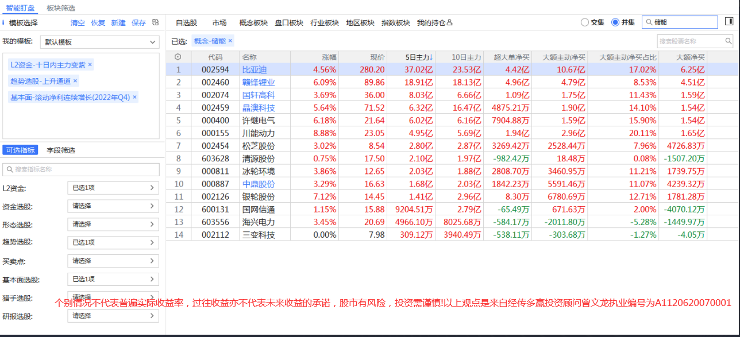Remove the 趋势选股-上升通道 tag
The height and width of the screenshot is (337, 740).
click(x=75, y=81)
